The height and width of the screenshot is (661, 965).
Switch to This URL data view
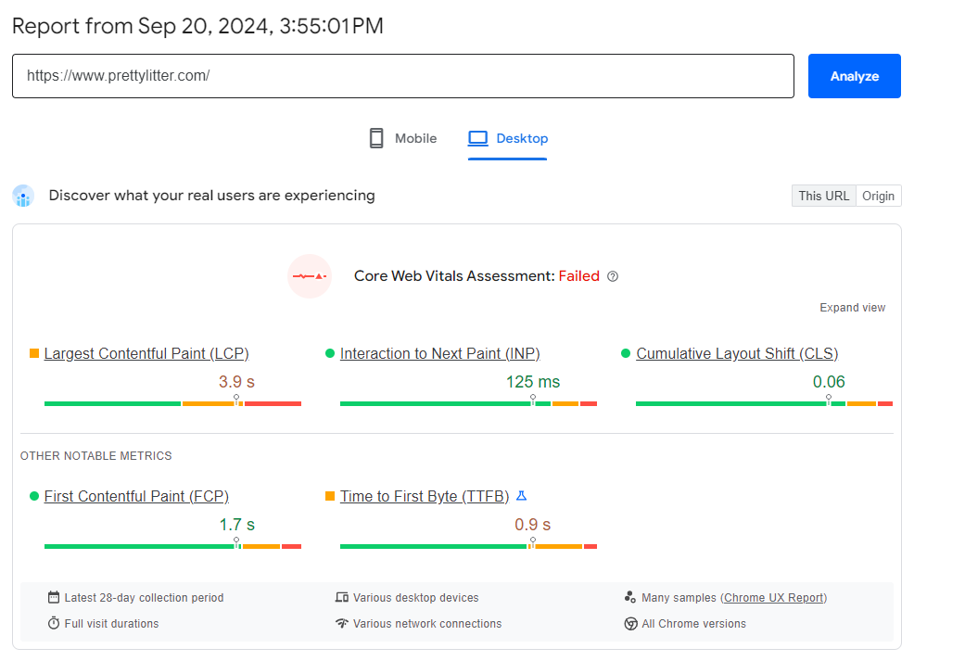click(x=823, y=196)
